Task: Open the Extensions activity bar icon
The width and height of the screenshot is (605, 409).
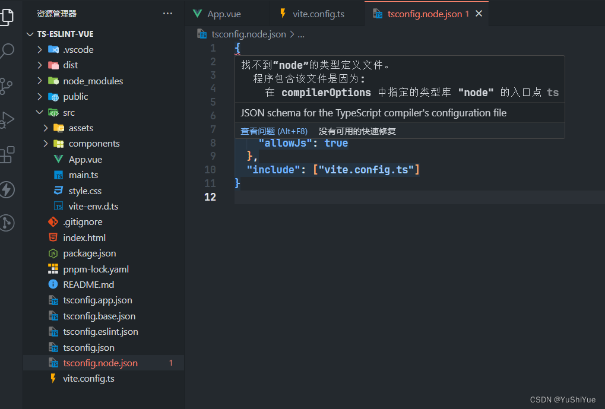Action: [x=6, y=155]
